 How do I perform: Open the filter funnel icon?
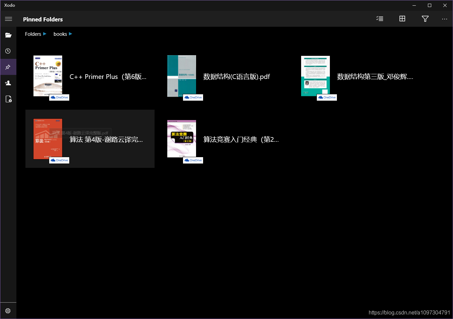[x=425, y=19]
